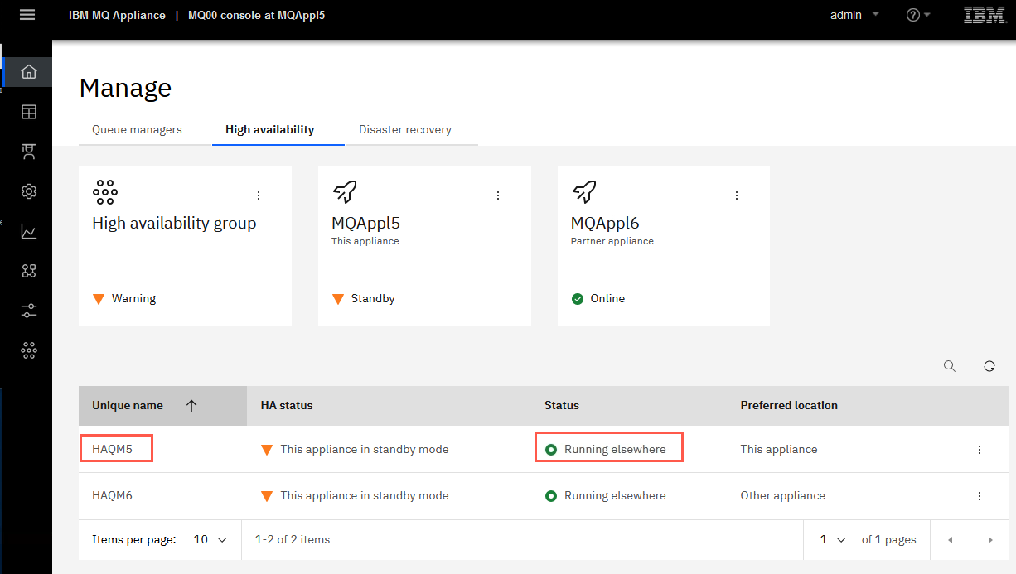Open HAQM5 row overflow menu
1016x574 pixels.
coord(980,450)
